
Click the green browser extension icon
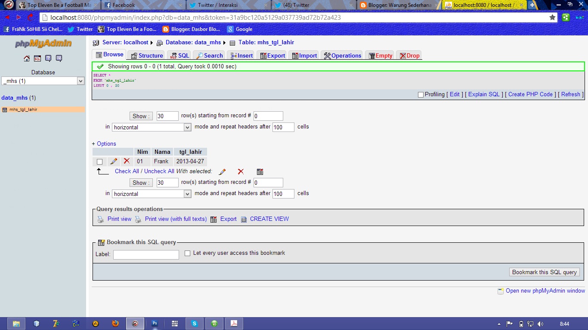566,17
